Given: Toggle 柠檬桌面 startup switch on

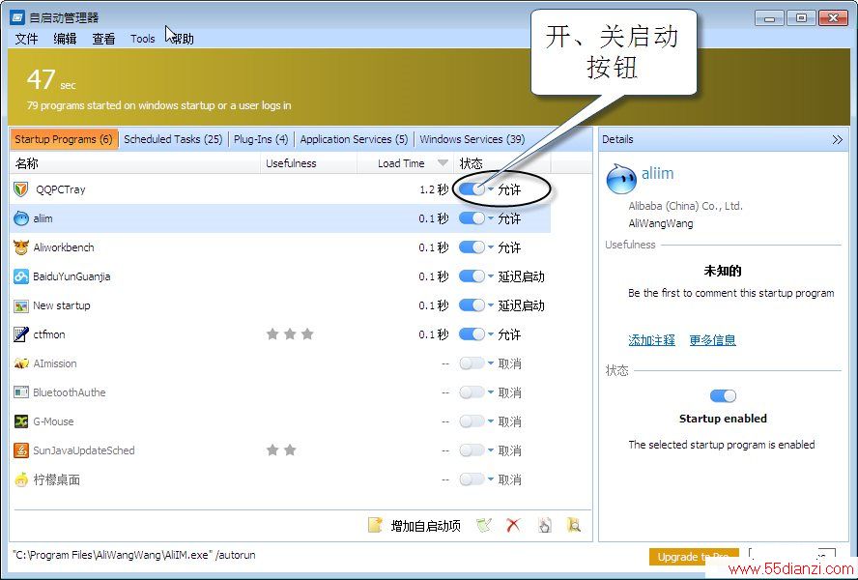Looking at the screenshot, I should 472,479.
